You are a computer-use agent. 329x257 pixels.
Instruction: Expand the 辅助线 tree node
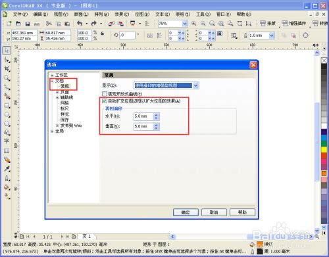click(x=57, y=97)
